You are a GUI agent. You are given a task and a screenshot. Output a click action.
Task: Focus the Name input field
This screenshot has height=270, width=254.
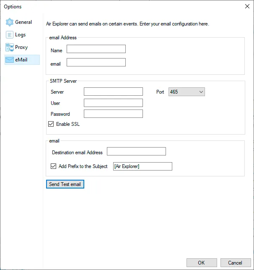(96, 49)
